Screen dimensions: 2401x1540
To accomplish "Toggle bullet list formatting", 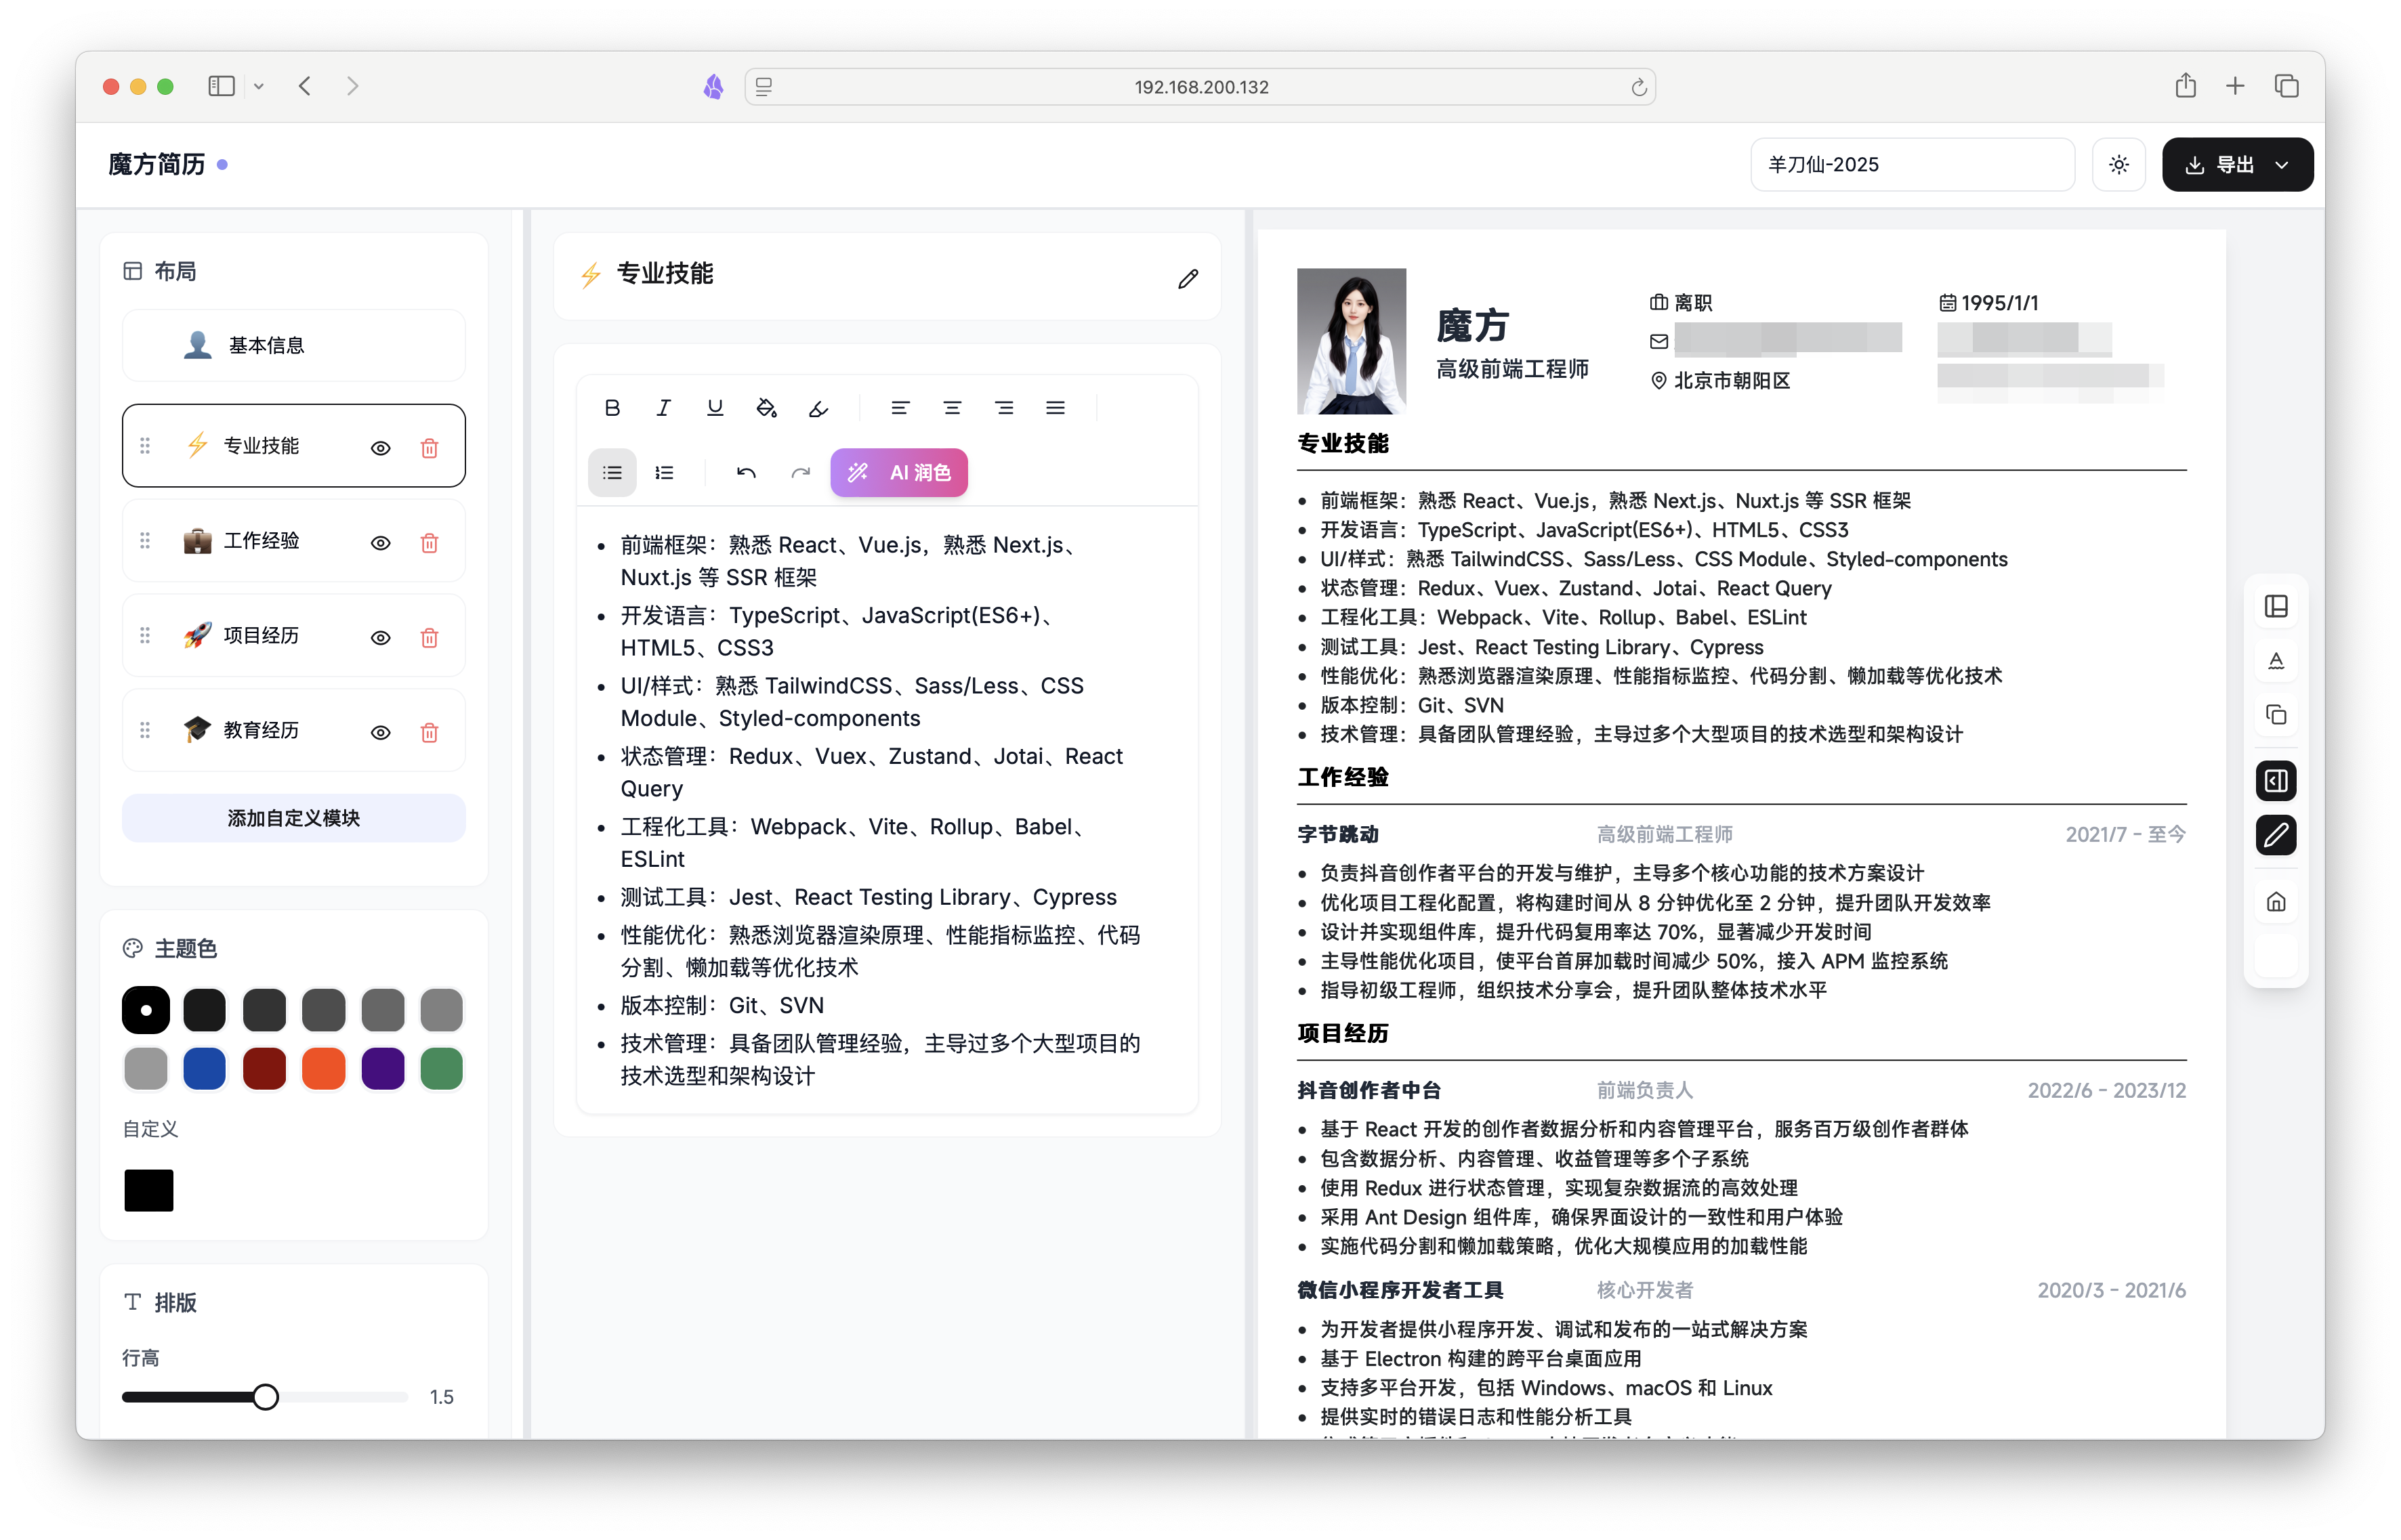I will [x=612, y=472].
